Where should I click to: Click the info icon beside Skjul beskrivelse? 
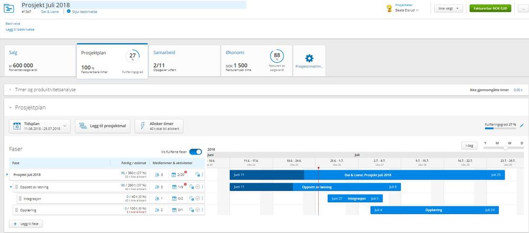click(69, 12)
